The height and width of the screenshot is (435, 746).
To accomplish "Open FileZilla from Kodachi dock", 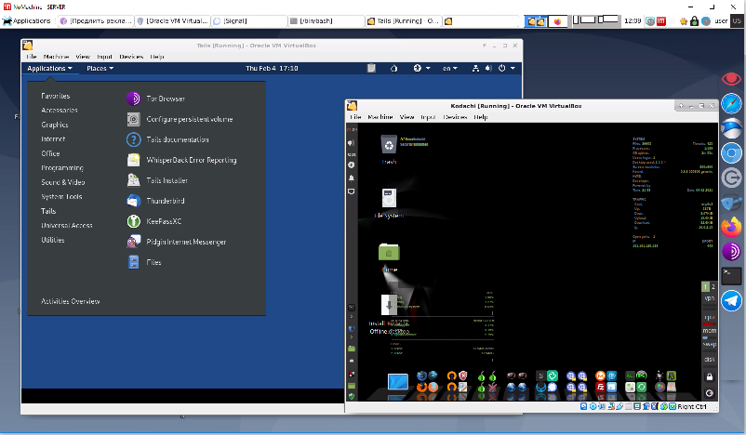I will [x=600, y=388].
